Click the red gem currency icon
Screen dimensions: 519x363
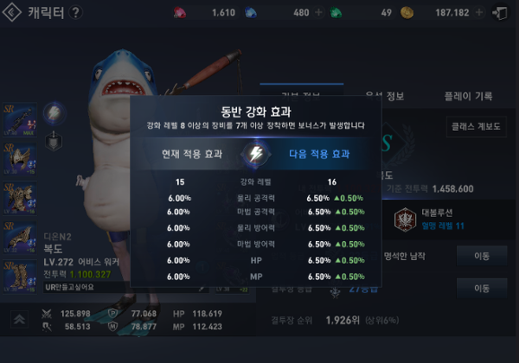click(180, 13)
